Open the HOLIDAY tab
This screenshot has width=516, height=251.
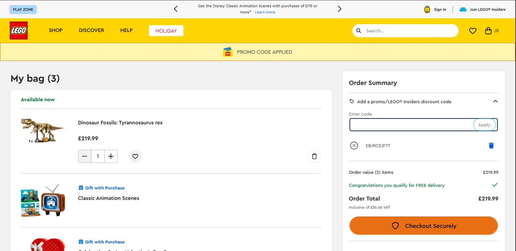coord(166,31)
